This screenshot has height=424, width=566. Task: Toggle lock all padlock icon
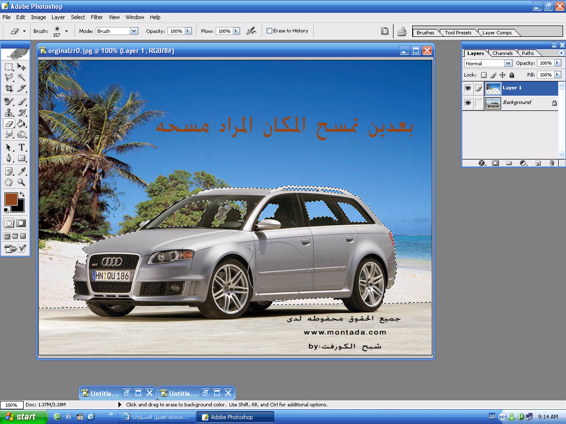coord(511,75)
